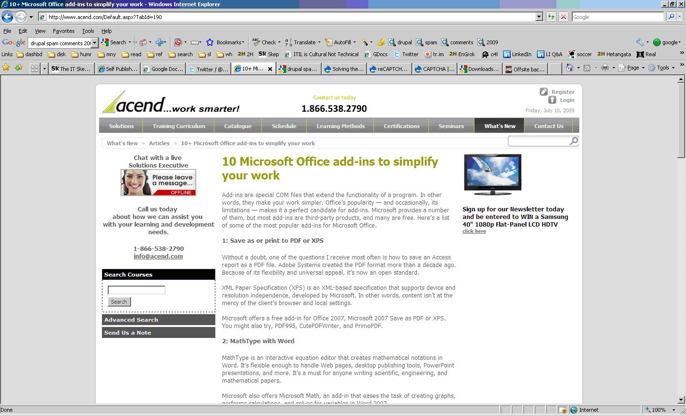Click the blue plus icon in Google toolbar
The image size is (686, 416).
(160, 42)
